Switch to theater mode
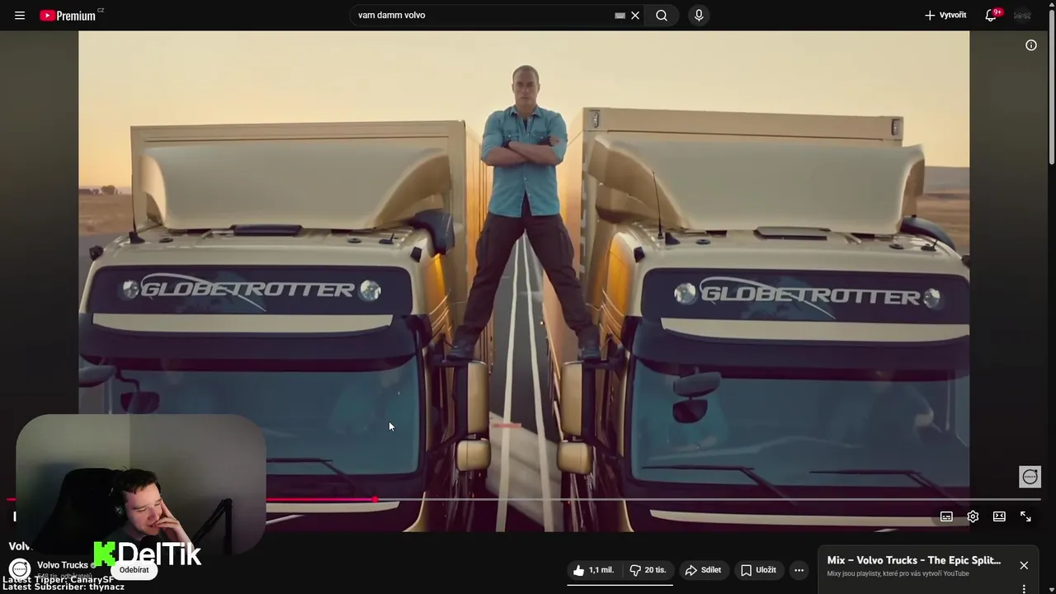Viewport: 1056px width, 594px height. [x=999, y=516]
